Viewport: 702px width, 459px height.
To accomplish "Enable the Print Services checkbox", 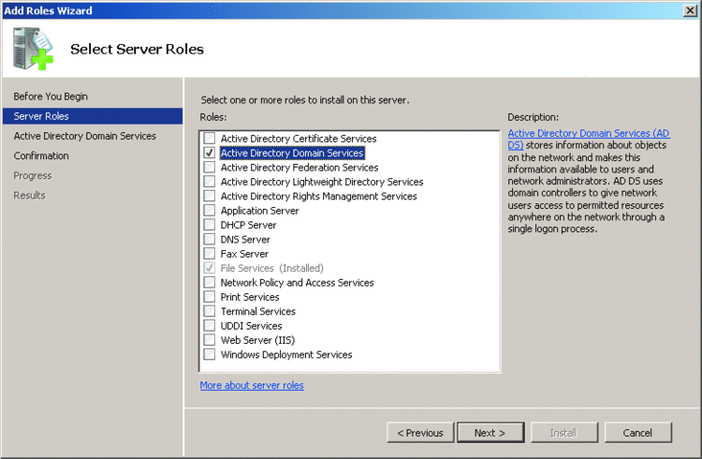I will click(x=209, y=296).
